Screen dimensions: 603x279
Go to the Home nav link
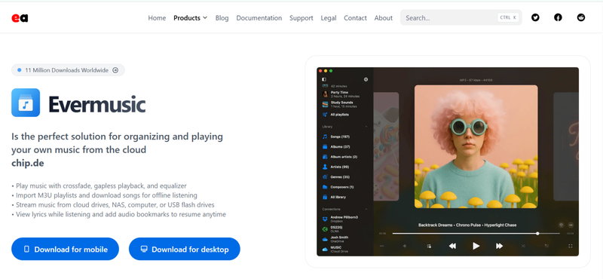tap(157, 17)
